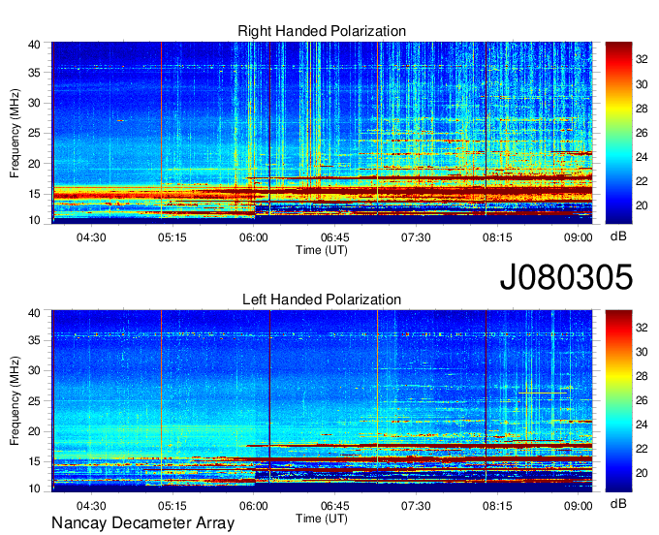The height and width of the screenshot is (535, 659).
Task: Click the 30 MHz tick label of the Right Handed plot
Action: coord(34,103)
